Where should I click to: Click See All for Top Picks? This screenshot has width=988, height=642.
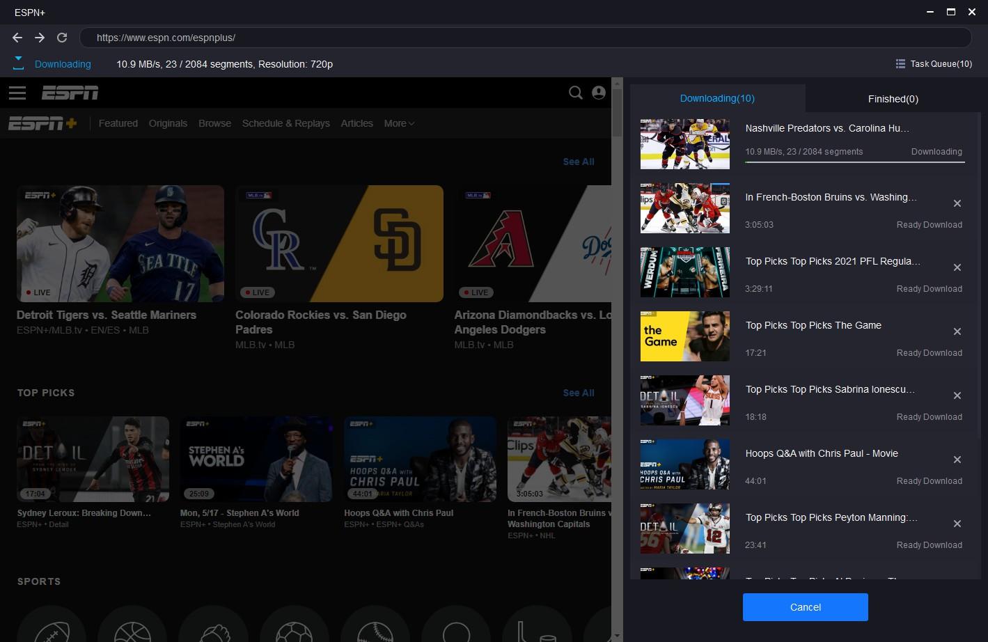click(x=579, y=393)
